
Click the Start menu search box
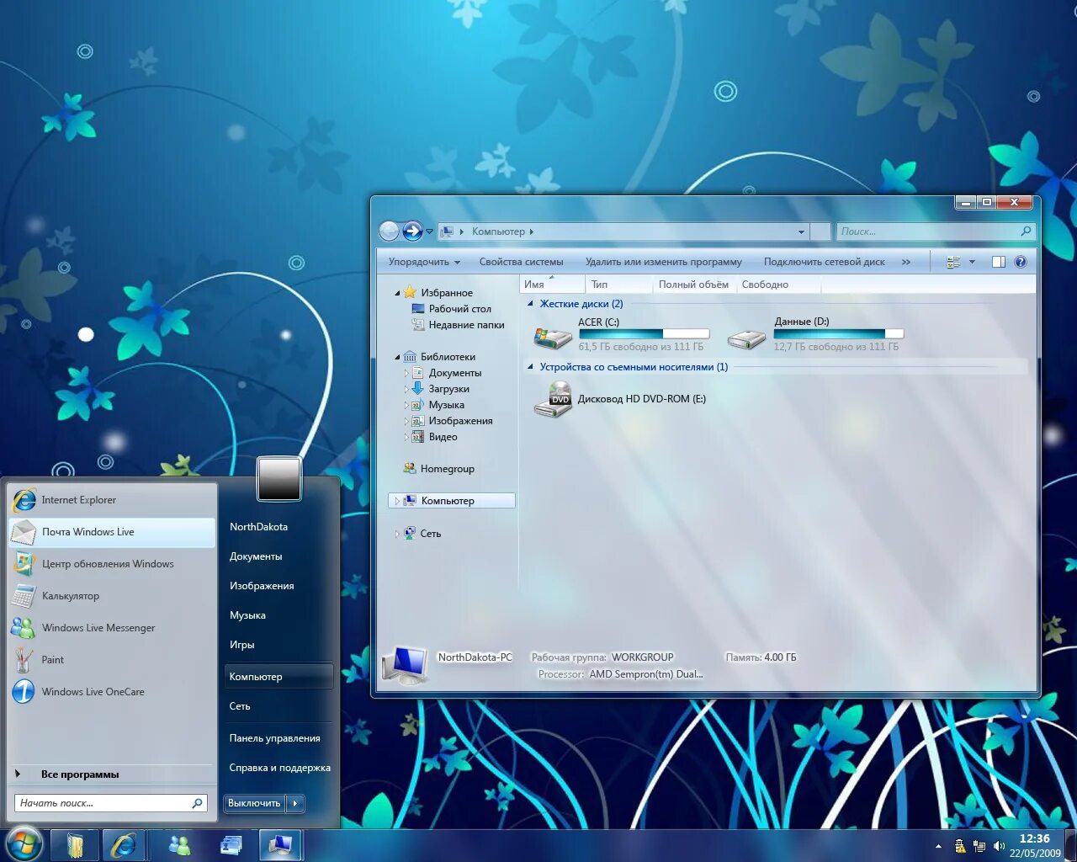point(110,803)
